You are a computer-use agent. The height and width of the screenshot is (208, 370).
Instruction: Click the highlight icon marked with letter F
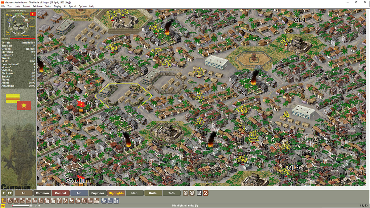pos(41,201)
